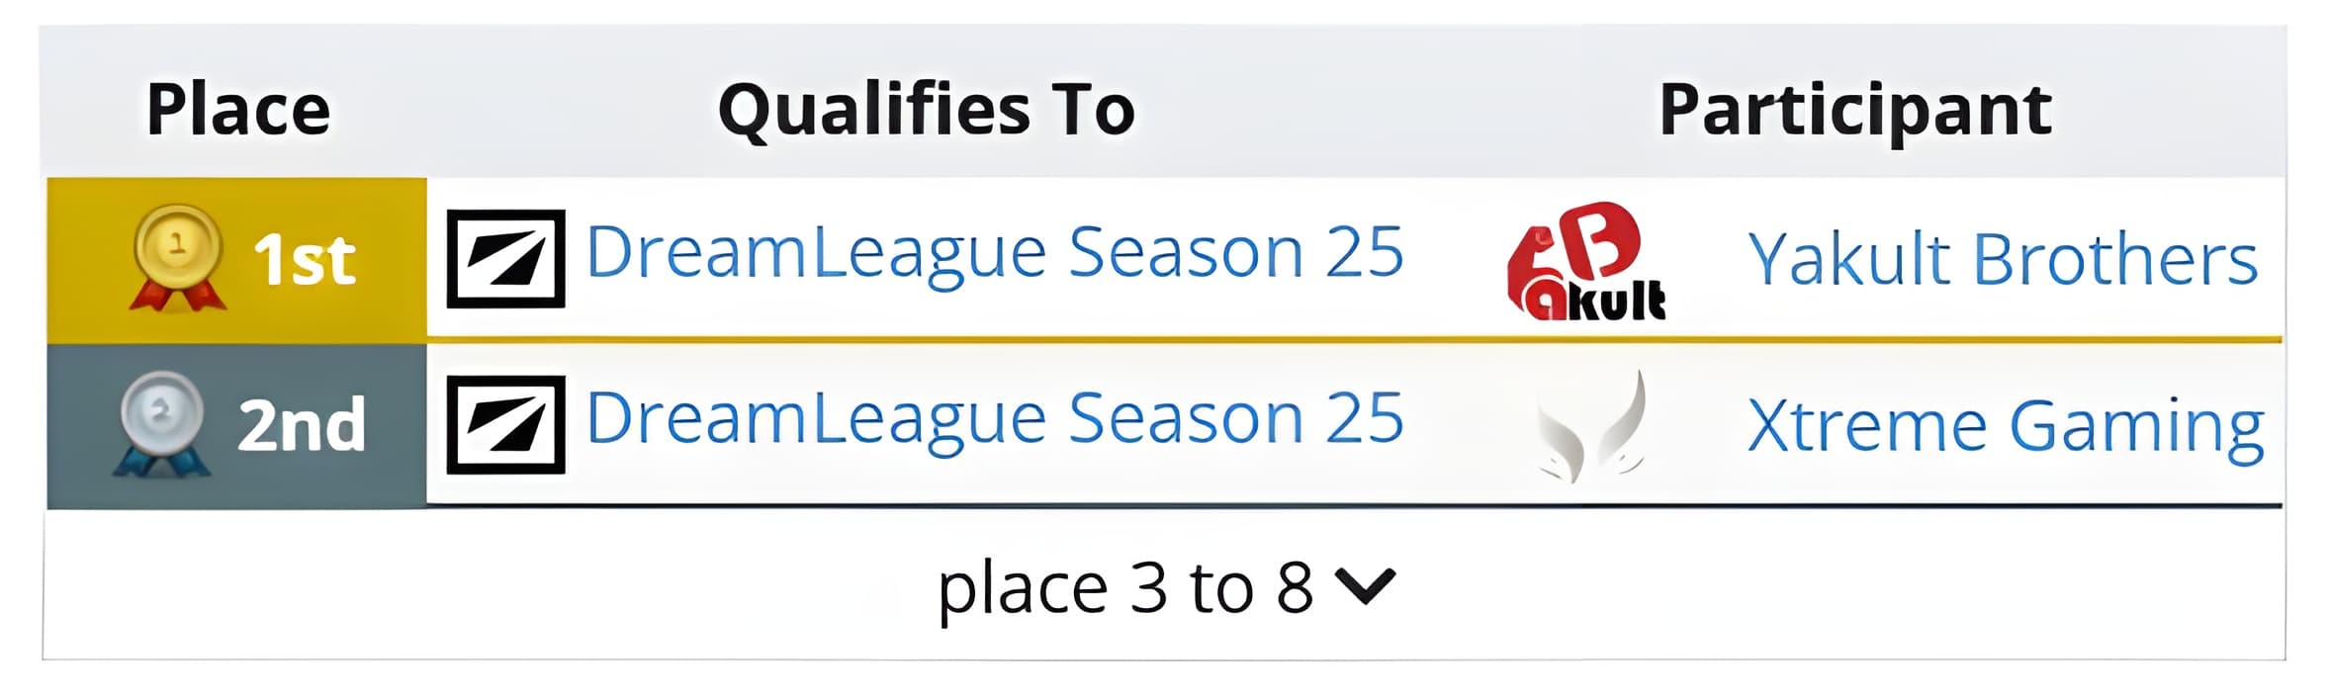Click the silver second-place medal icon
Image resolution: width=2330 pixels, height=700 pixels.
tap(162, 423)
